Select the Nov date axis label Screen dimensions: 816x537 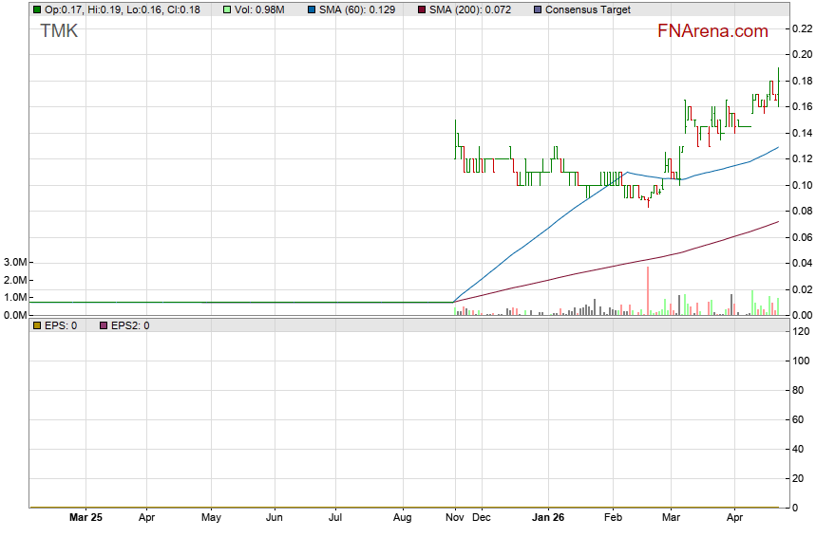point(454,519)
